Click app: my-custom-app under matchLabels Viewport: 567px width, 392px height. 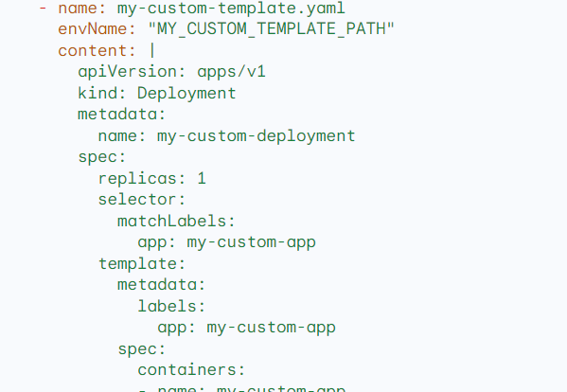(227, 242)
